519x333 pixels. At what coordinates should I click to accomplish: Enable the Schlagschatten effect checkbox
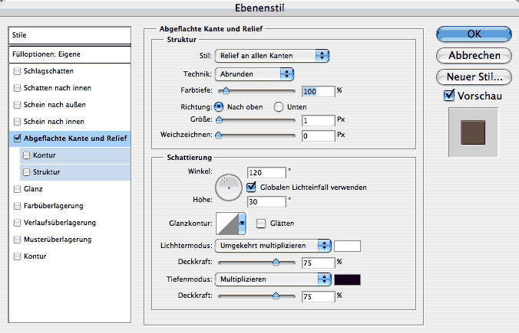pyautogui.click(x=17, y=71)
